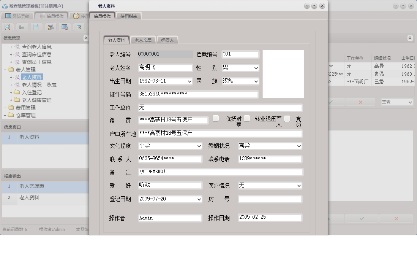
Task: Open the add-window toolbar icon
Action: [79, 27]
